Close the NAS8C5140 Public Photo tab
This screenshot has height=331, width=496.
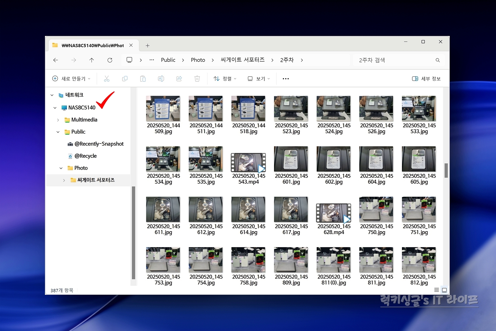131,45
